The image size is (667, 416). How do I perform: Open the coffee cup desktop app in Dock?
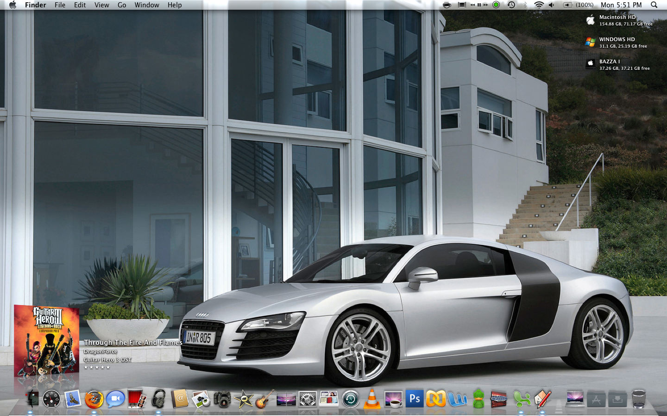(393, 399)
